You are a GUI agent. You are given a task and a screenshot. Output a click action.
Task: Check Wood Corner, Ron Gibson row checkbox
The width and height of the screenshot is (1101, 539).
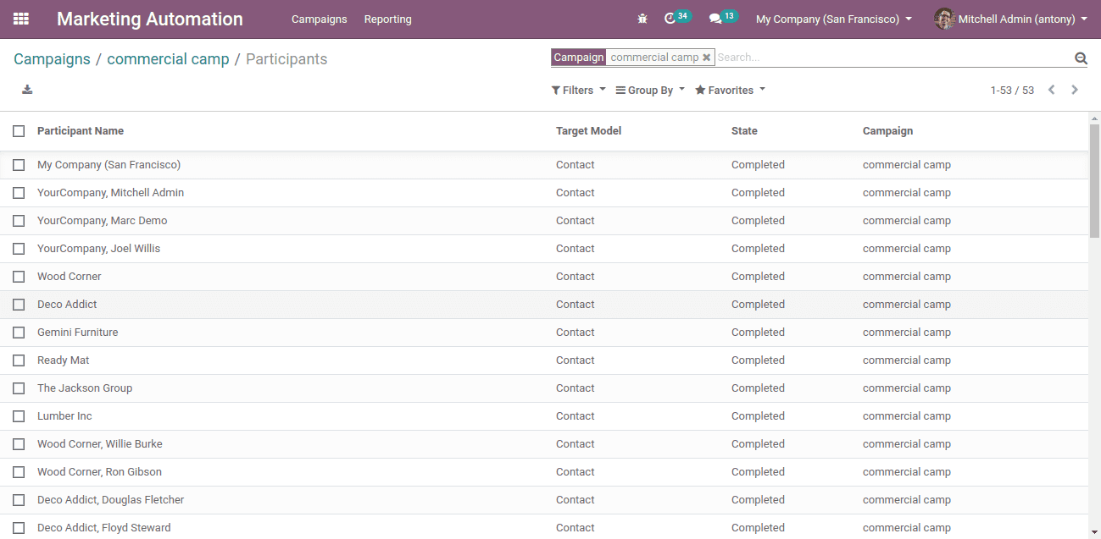19,472
